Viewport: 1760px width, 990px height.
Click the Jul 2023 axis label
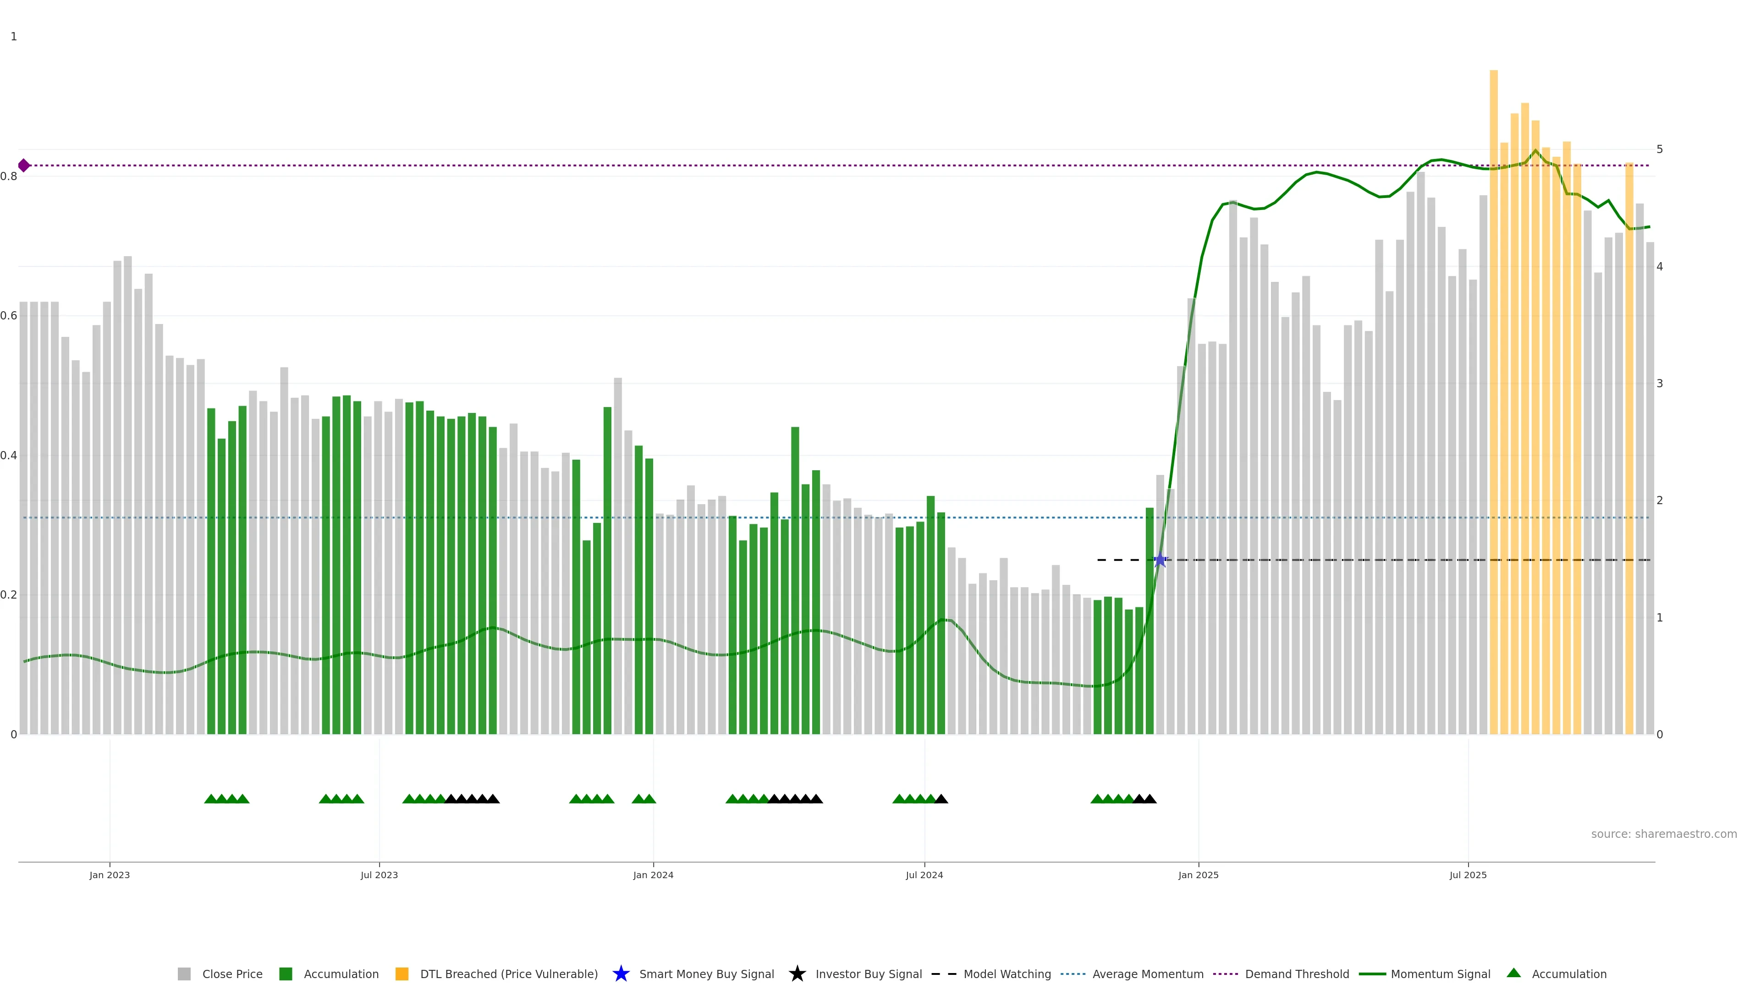pos(379,874)
